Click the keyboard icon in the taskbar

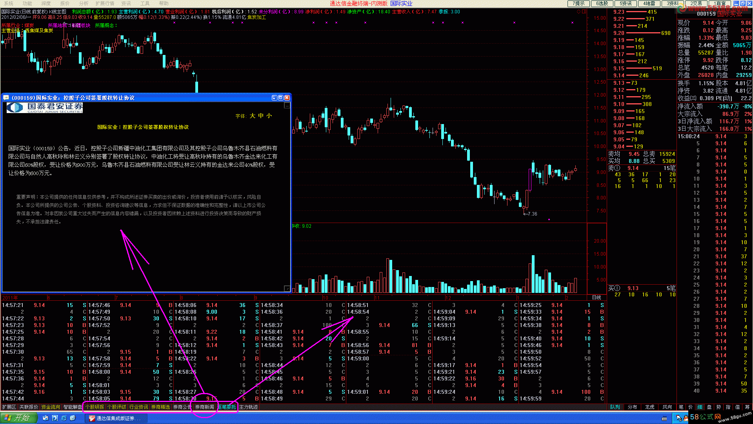(665, 419)
